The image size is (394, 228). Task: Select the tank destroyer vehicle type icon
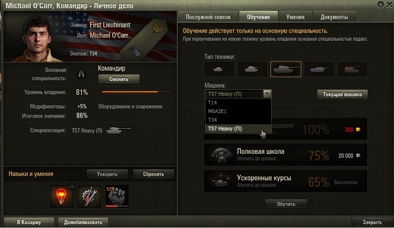(319, 69)
